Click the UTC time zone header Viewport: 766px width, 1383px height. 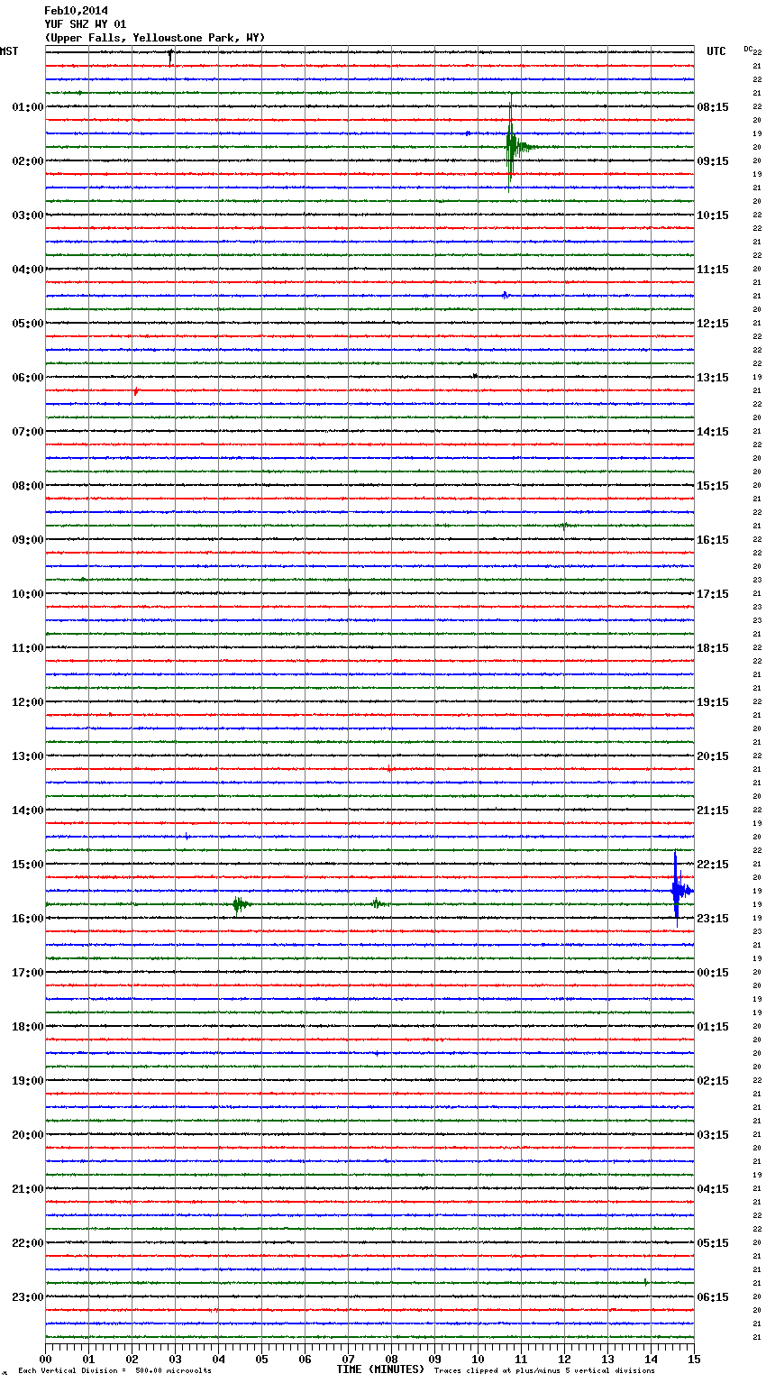tap(716, 51)
